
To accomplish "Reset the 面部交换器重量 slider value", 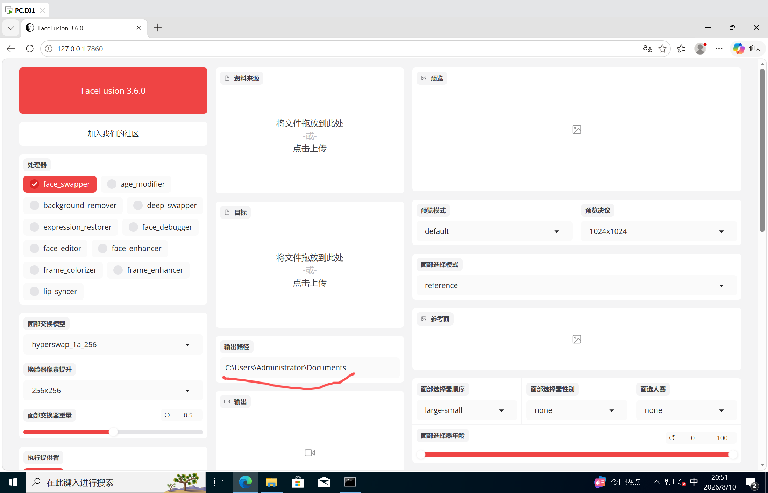I will (x=167, y=415).
